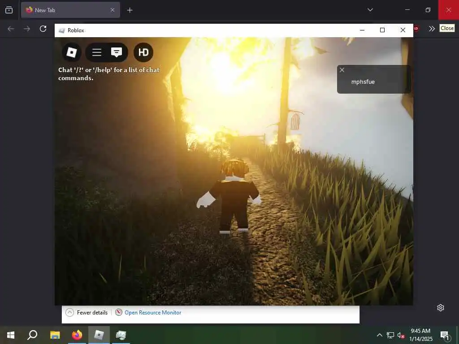
Task: Toggle the Roblox chat window icon
Action: point(117,52)
